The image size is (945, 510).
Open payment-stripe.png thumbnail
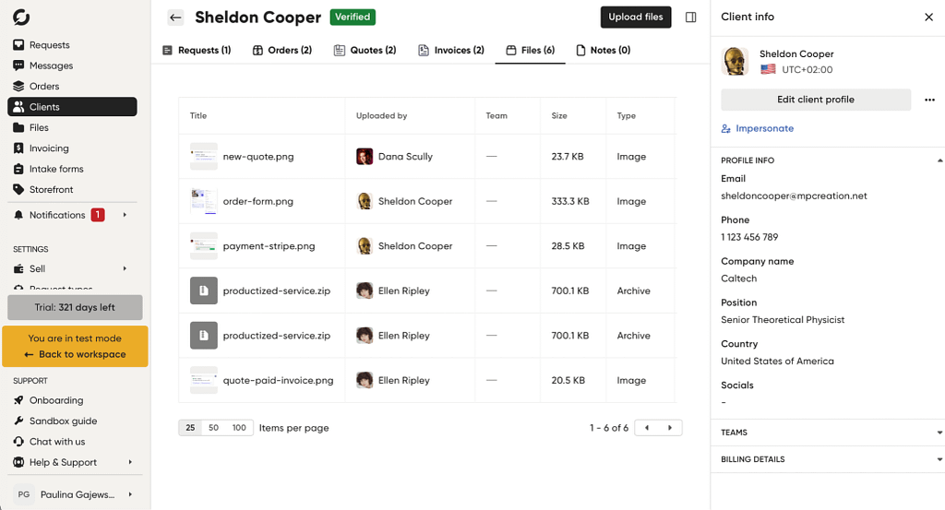coord(204,245)
